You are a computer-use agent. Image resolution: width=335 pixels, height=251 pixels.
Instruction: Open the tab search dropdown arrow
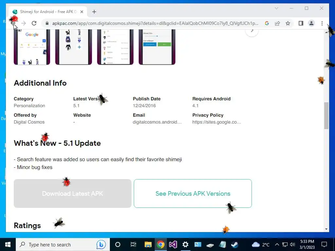click(276, 8)
